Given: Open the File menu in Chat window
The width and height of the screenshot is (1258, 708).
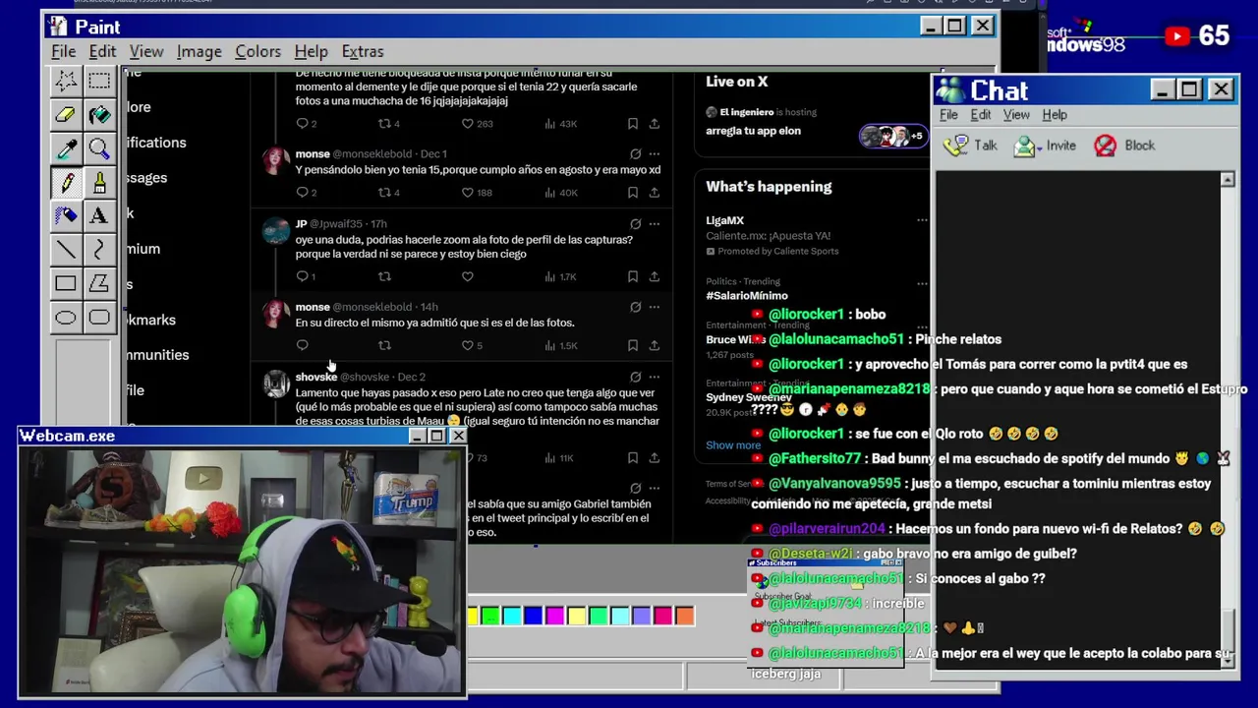Looking at the screenshot, I should coord(948,115).
